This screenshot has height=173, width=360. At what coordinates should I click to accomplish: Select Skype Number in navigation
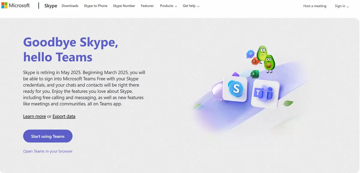tap(124, 6)
